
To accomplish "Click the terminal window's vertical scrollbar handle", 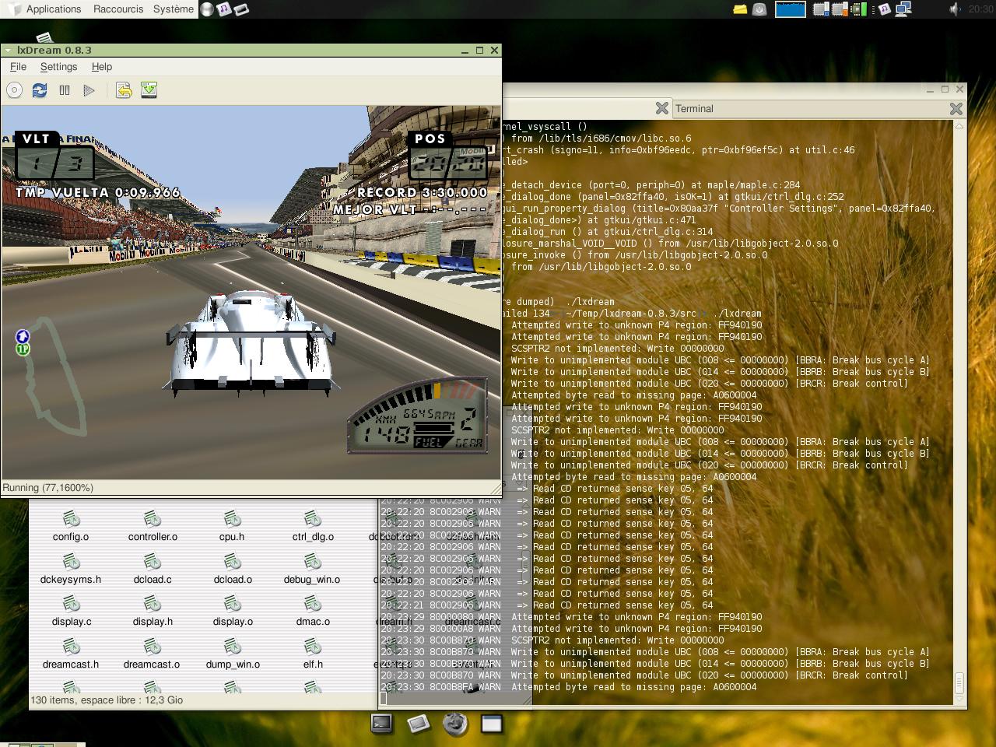I will pos(959,684).
